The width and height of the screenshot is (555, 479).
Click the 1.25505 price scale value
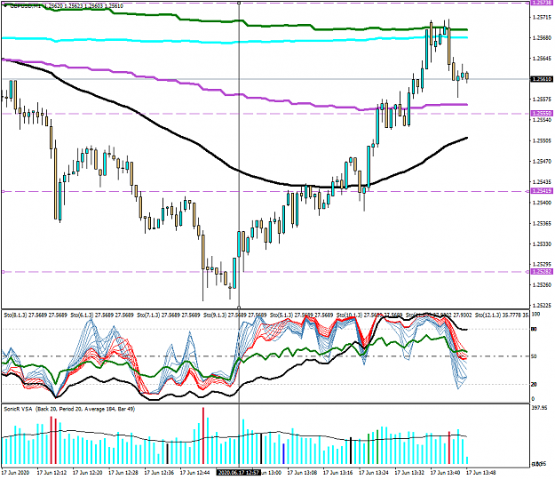tap(542, 140)
